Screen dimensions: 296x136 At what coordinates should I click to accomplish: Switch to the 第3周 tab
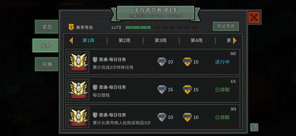[160, 40]
